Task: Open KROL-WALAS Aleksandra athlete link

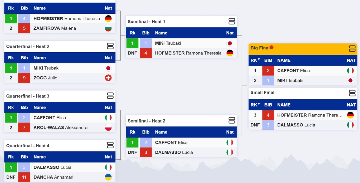Action: 60,128
